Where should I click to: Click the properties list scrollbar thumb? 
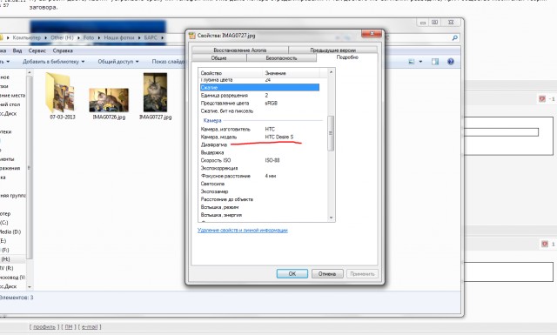pos(331,133)
